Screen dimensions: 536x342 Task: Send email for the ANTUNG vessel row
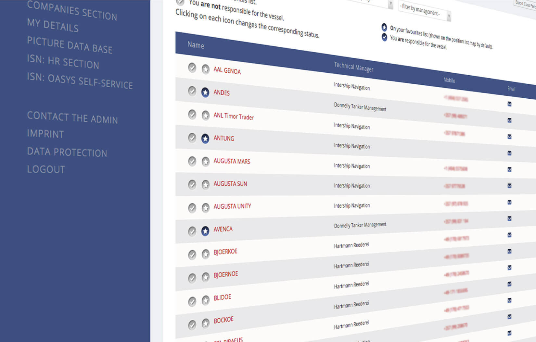pyautogui.click(x=509, y=153)
